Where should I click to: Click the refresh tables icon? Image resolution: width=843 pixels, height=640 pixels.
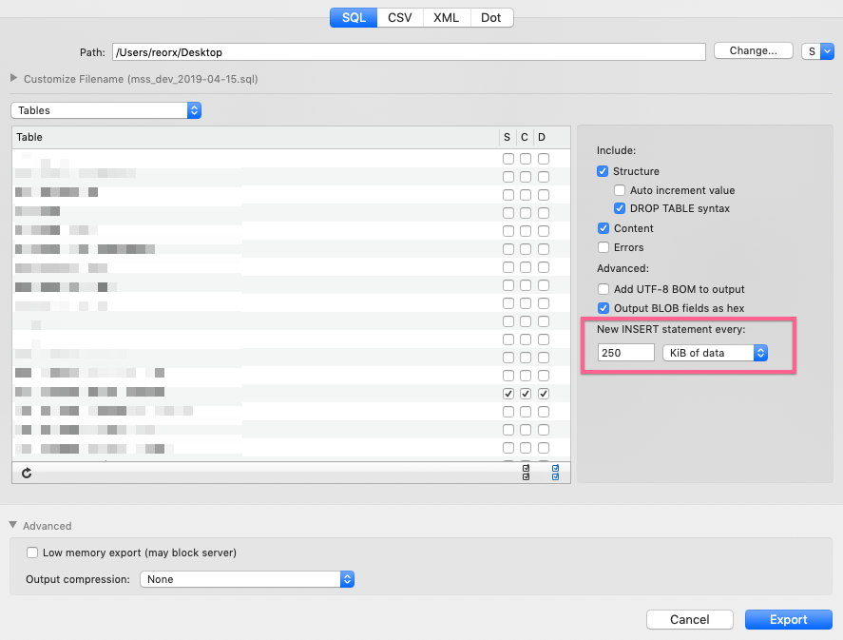27,473
